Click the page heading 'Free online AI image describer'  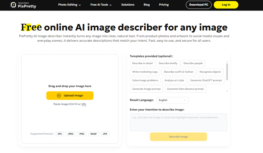tap(124, 28)
